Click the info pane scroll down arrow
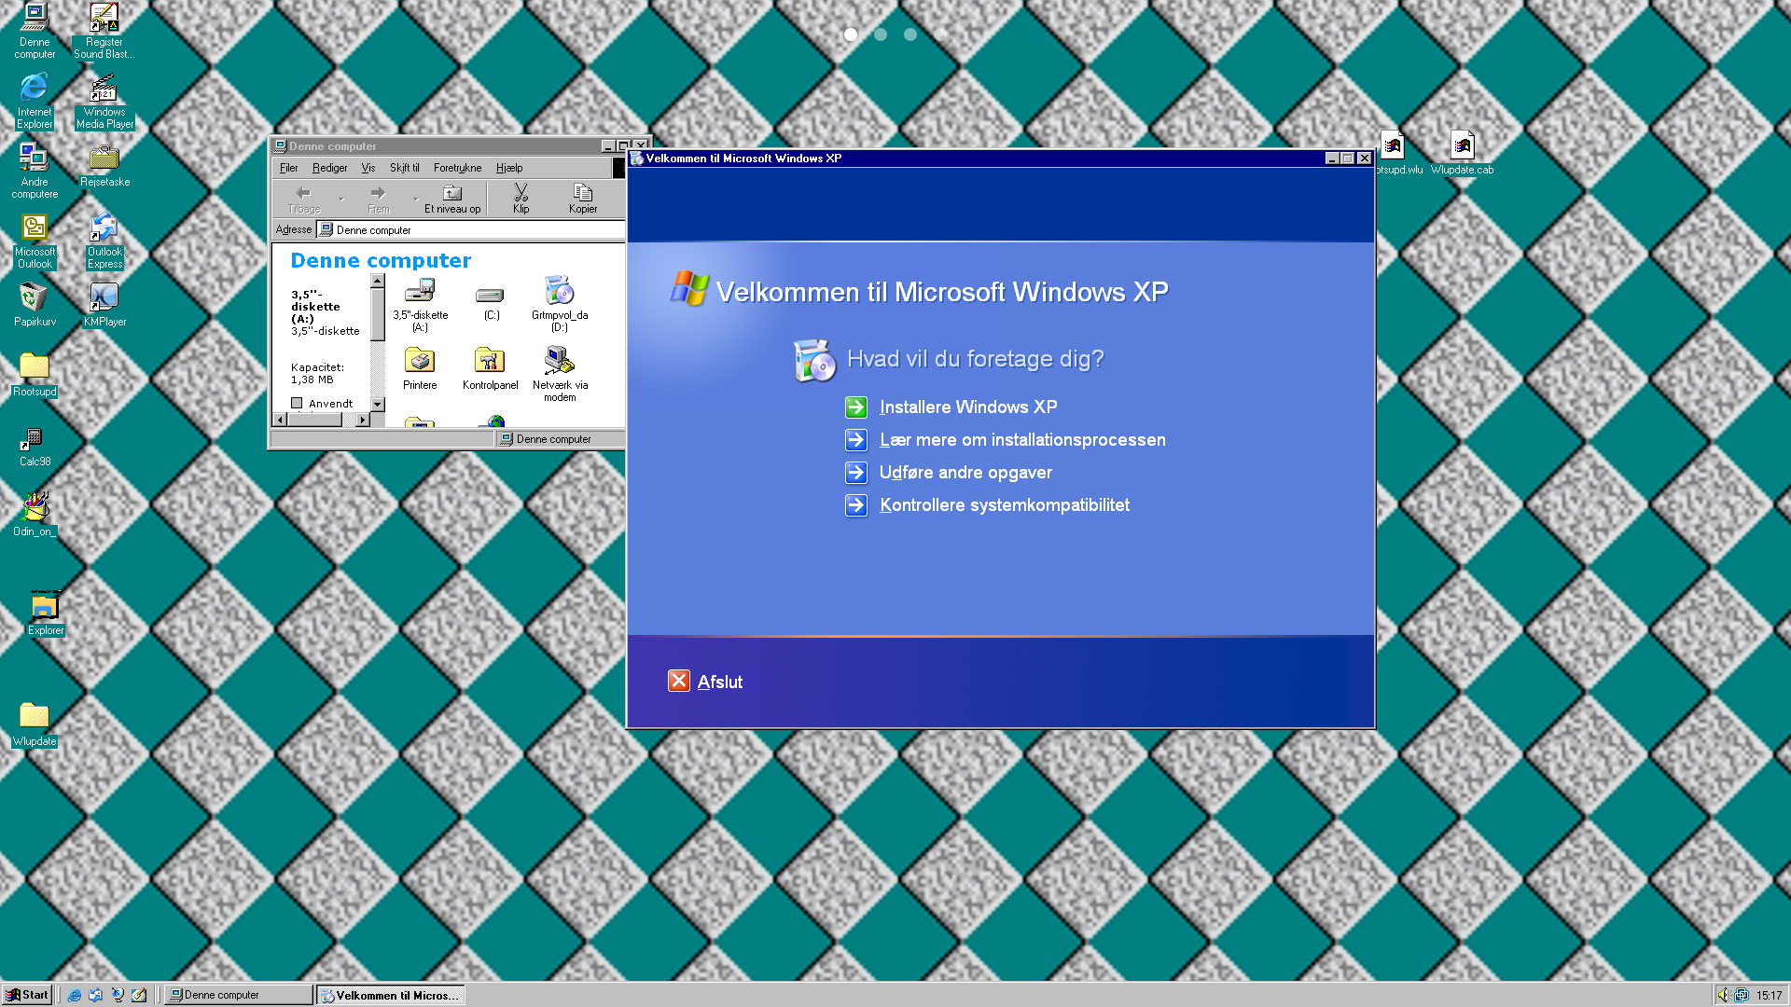This screenshot has height=1007, width=1791. (378, 404)
